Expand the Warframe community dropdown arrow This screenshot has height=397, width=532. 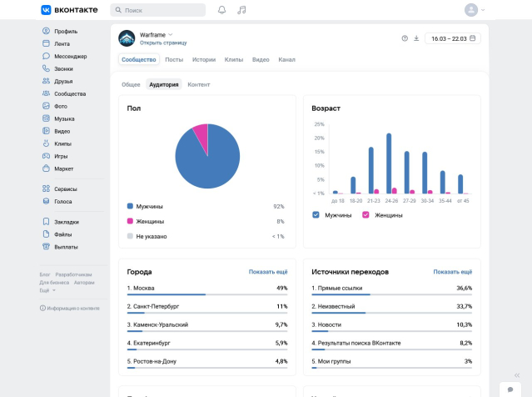point(170,34)
